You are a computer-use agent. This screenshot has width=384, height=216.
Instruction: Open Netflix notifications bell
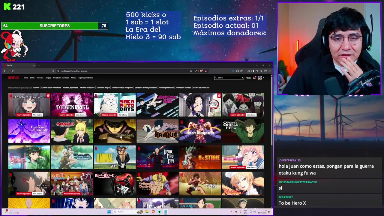[254, 78]
